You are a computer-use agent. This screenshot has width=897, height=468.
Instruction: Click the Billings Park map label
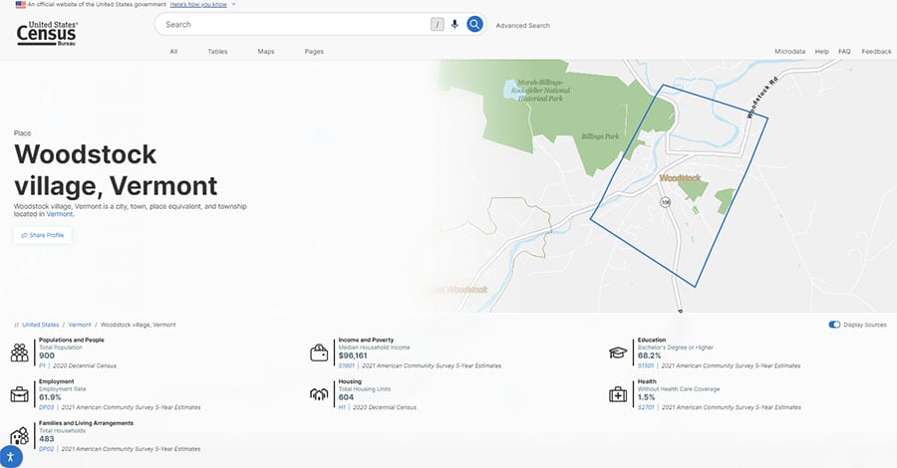600,136
